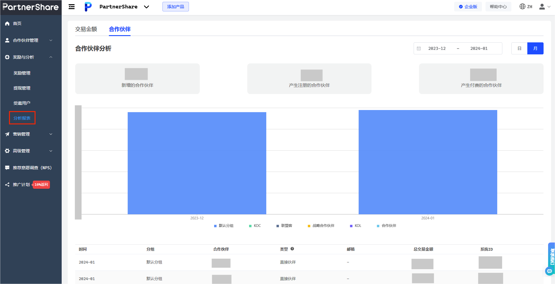Click the home icon for 首页
Viewport: 555px width, 284px height.
[7, 23]
